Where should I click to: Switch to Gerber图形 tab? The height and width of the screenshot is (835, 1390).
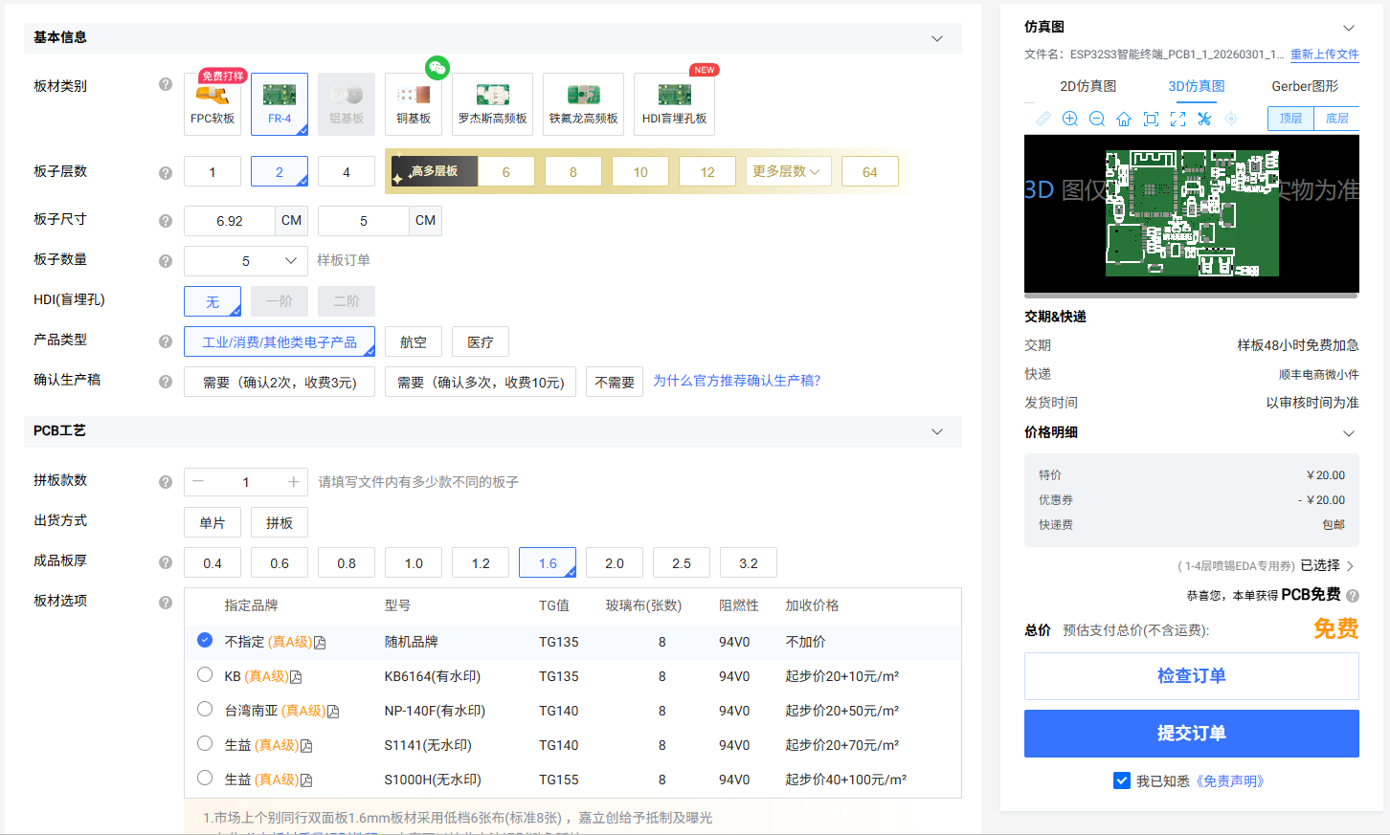(1305, 86)
